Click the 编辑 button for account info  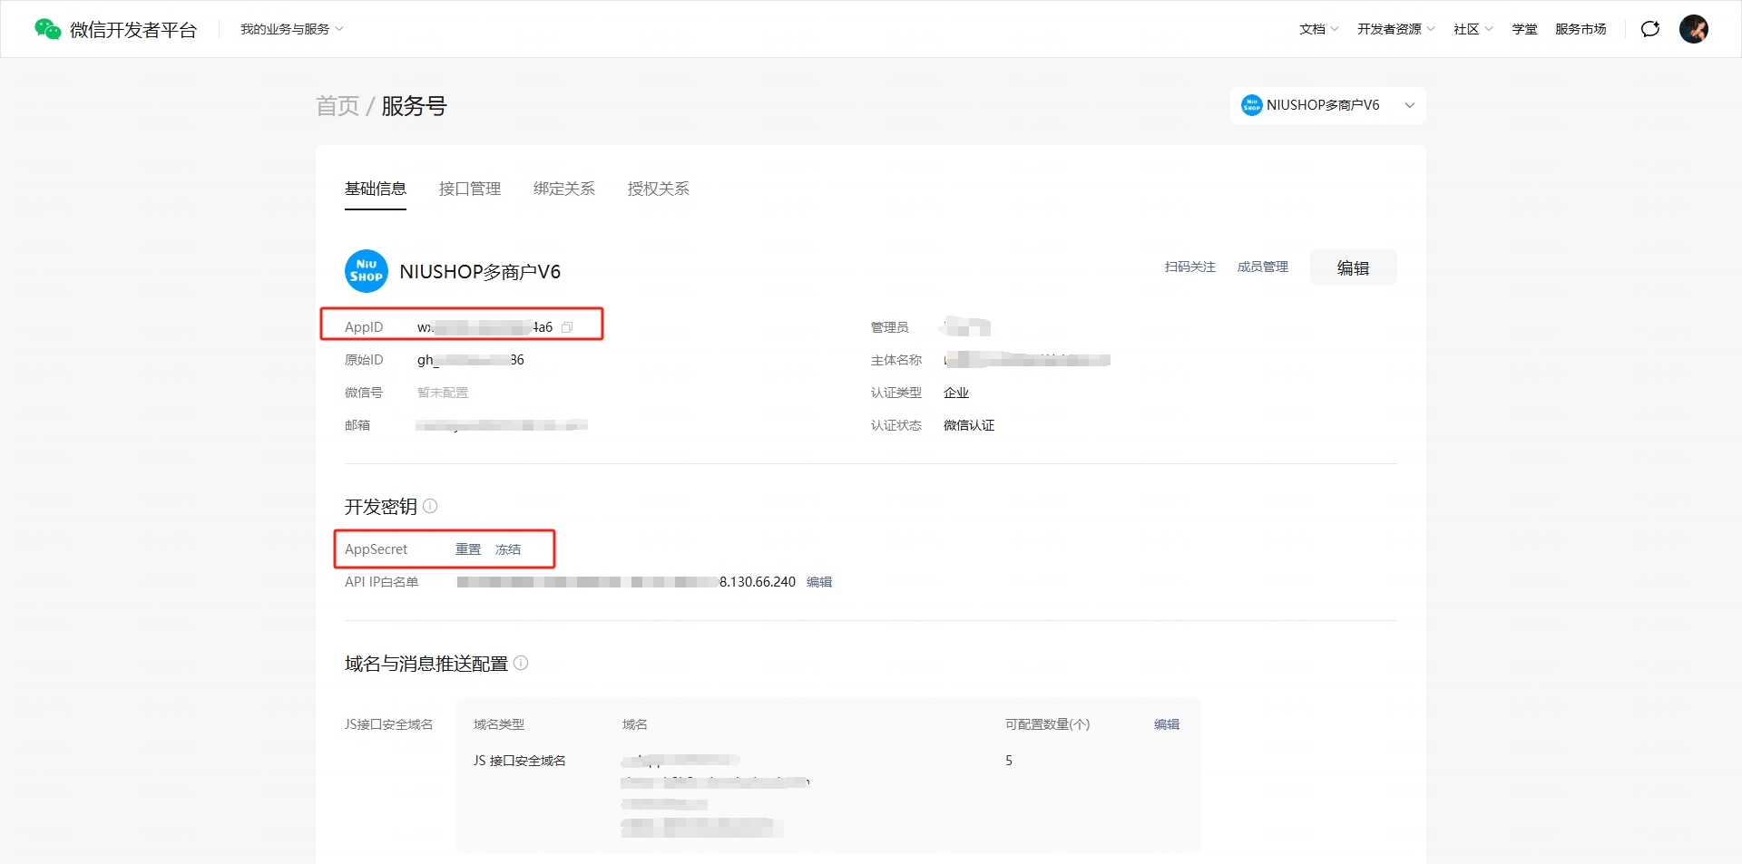1353,267
